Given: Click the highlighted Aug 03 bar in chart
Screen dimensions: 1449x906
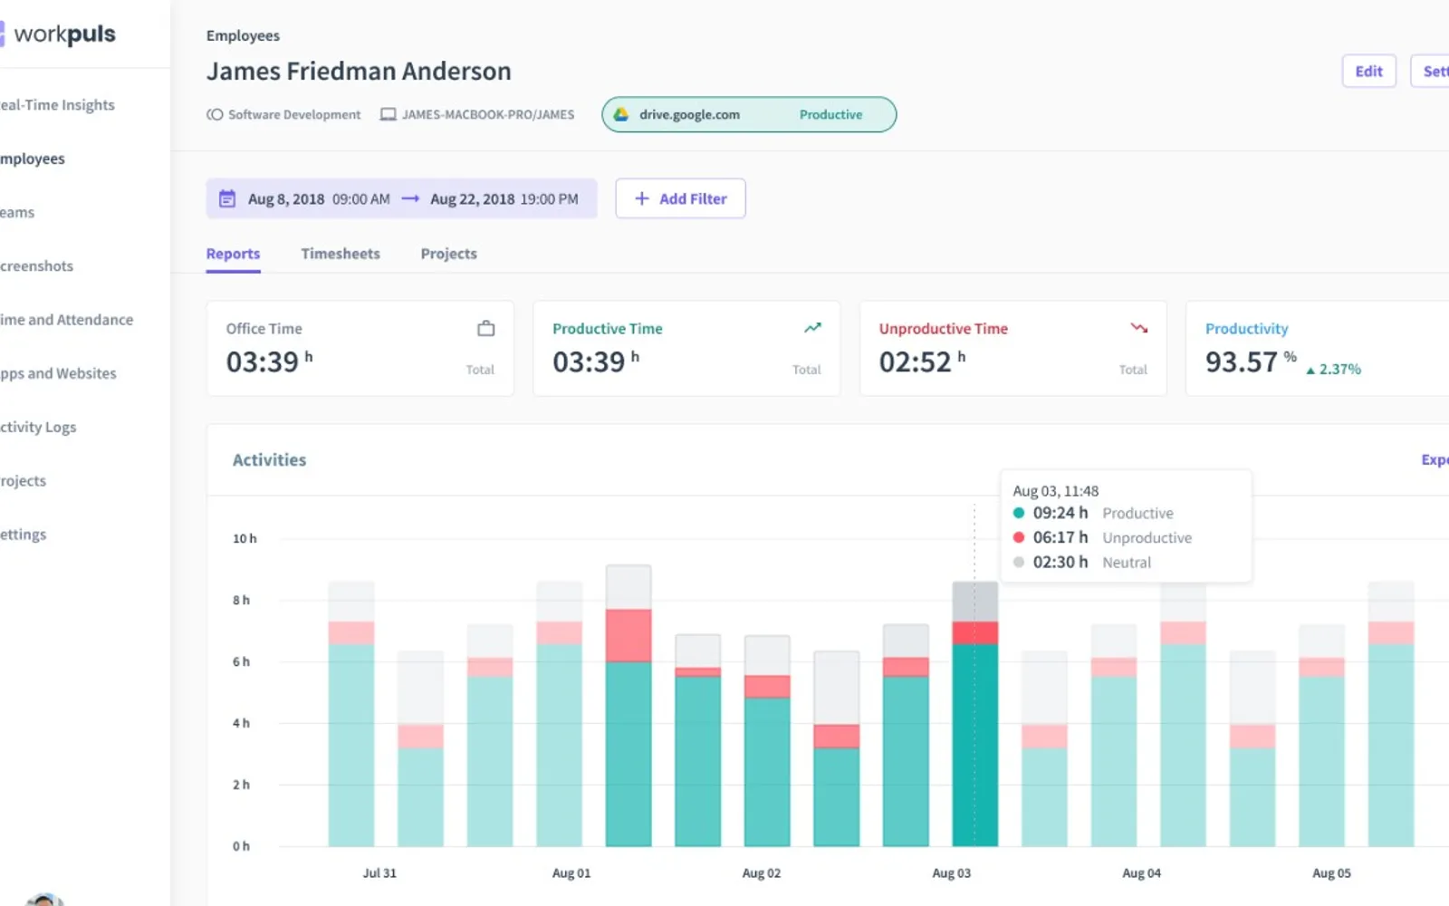Looking at the screenshot, I should click(975, 714).
